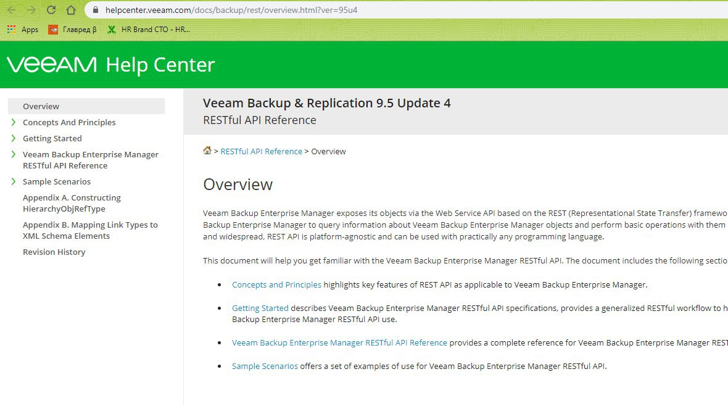Open Concepts And Principles sidebar item
The height and width of the screenshot is (406, 728).
tap(69, 122)
